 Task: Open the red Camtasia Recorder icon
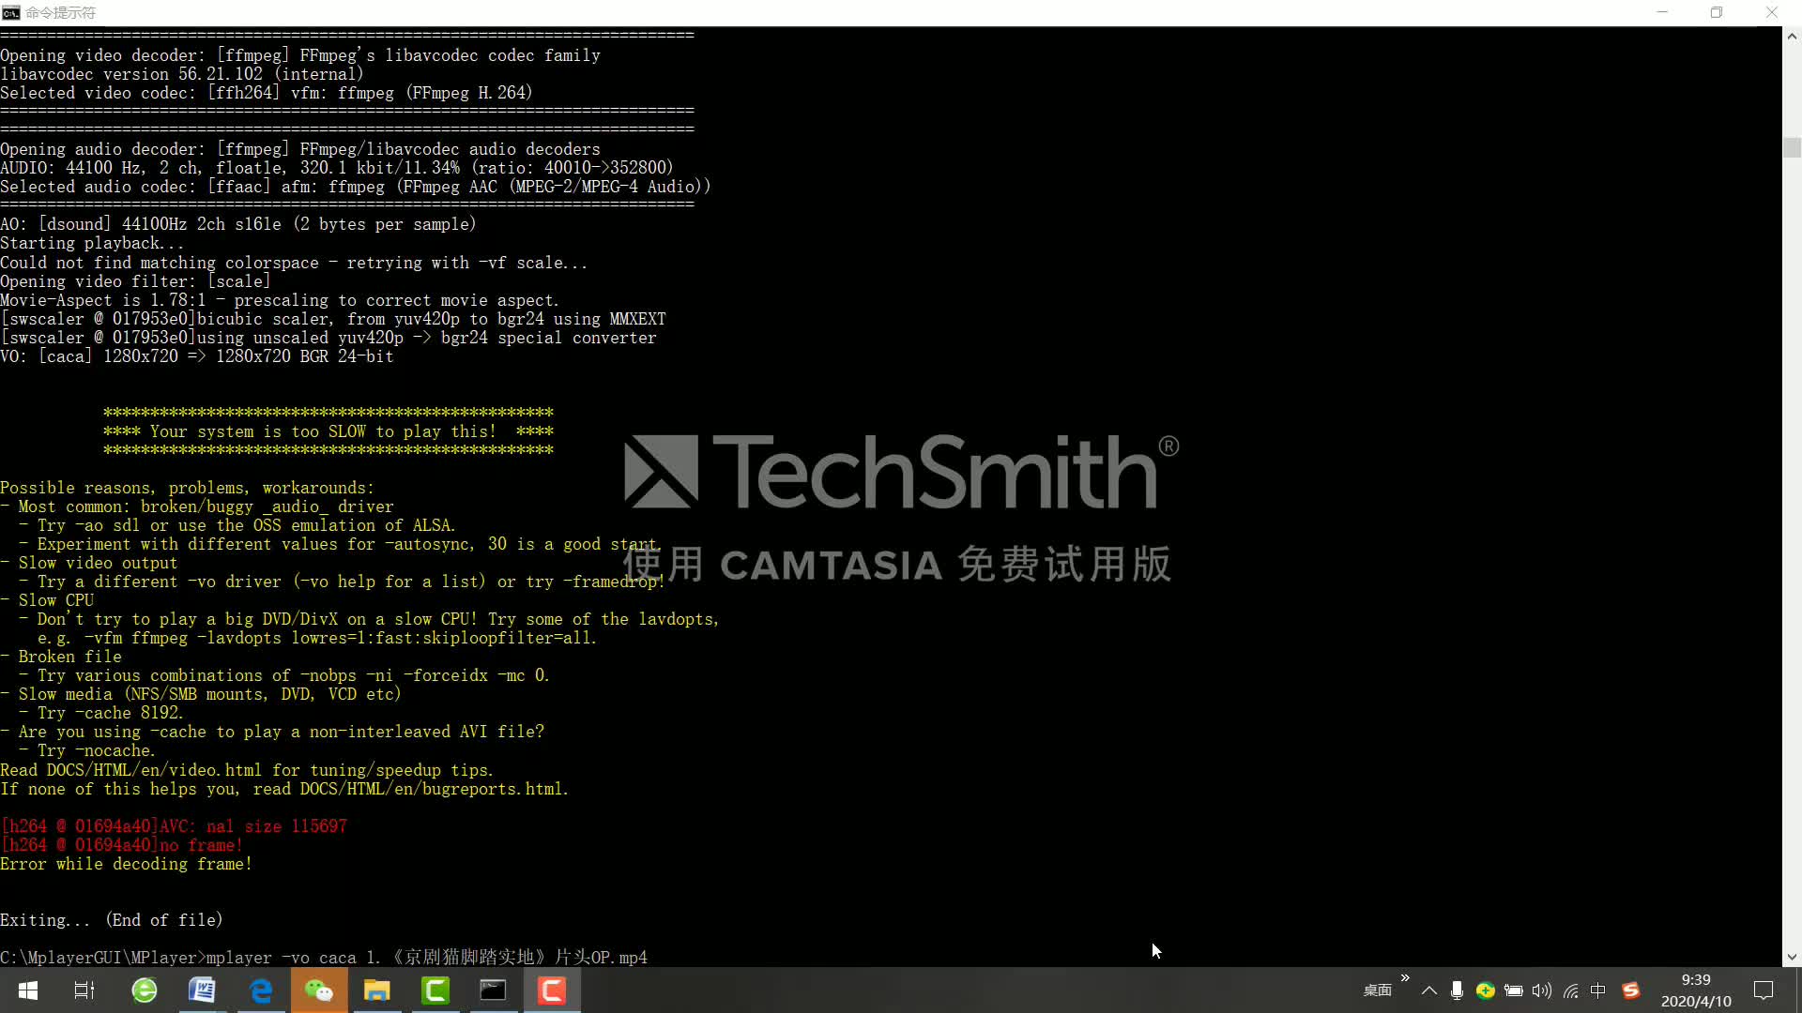point(552,990)
